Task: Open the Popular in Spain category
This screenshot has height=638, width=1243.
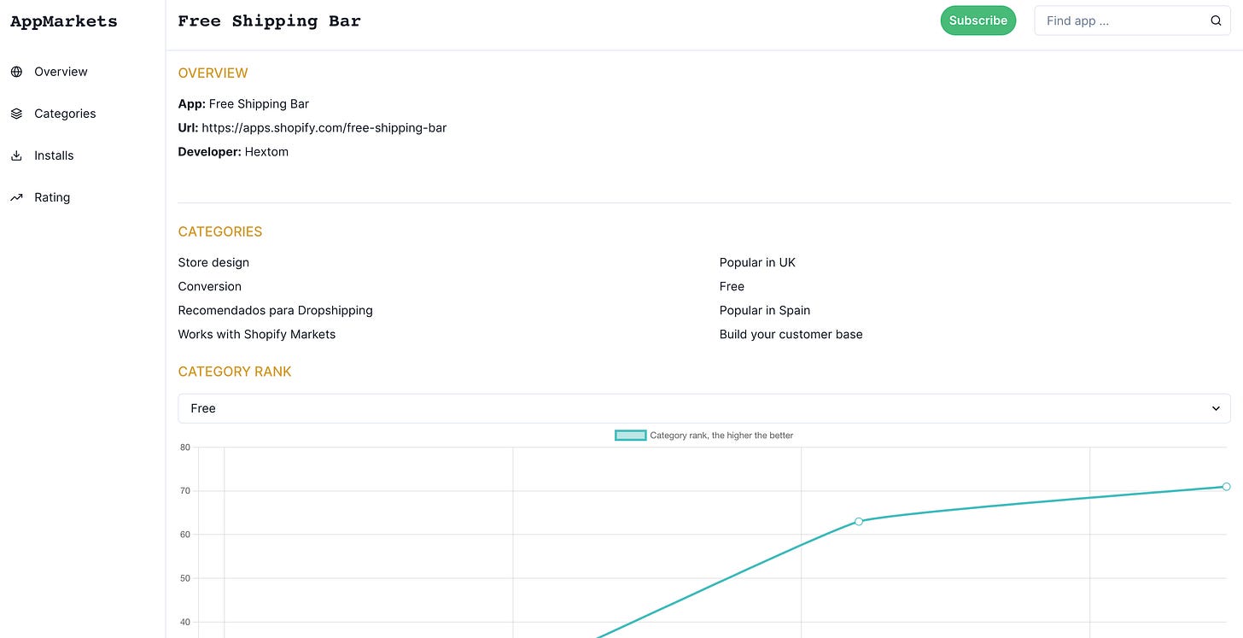Action: (765, 310)
